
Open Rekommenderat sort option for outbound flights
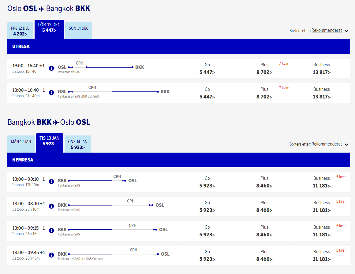[327, 31]
